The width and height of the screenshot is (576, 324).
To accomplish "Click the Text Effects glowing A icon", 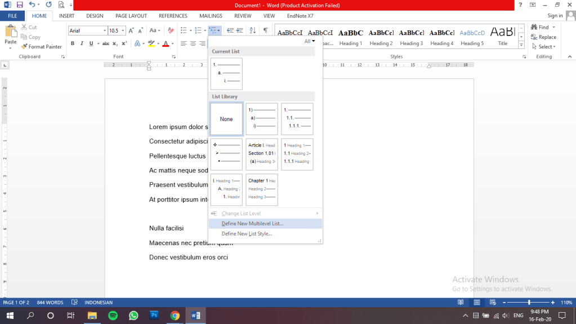I will [139, 43].
